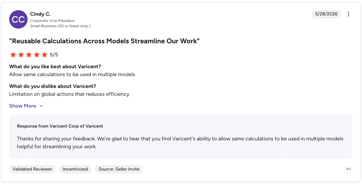362x185 pixels.
Task: Open the three-dot more options menu
Action: point(348,14)
